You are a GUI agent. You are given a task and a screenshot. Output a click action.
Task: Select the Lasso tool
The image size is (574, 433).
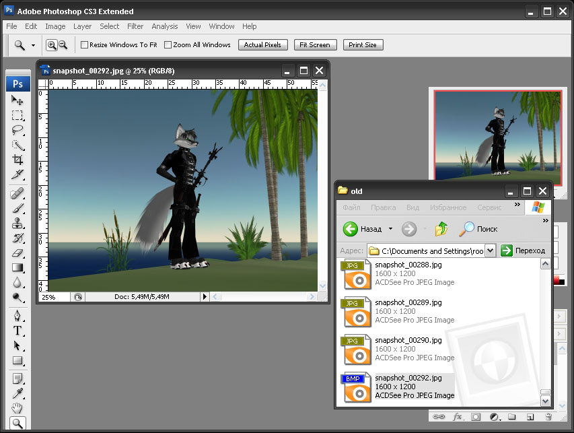pos(17,130)
